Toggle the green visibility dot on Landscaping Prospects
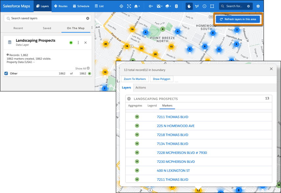Screen dimensions: 281x193 tap(71, 43)
